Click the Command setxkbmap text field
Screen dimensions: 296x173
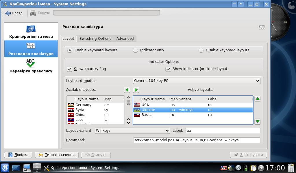(197, 140)
